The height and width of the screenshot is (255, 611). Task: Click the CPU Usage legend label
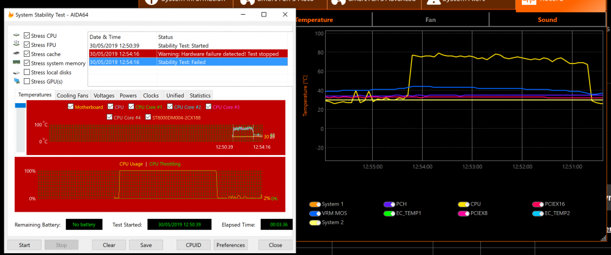[131, 164]
